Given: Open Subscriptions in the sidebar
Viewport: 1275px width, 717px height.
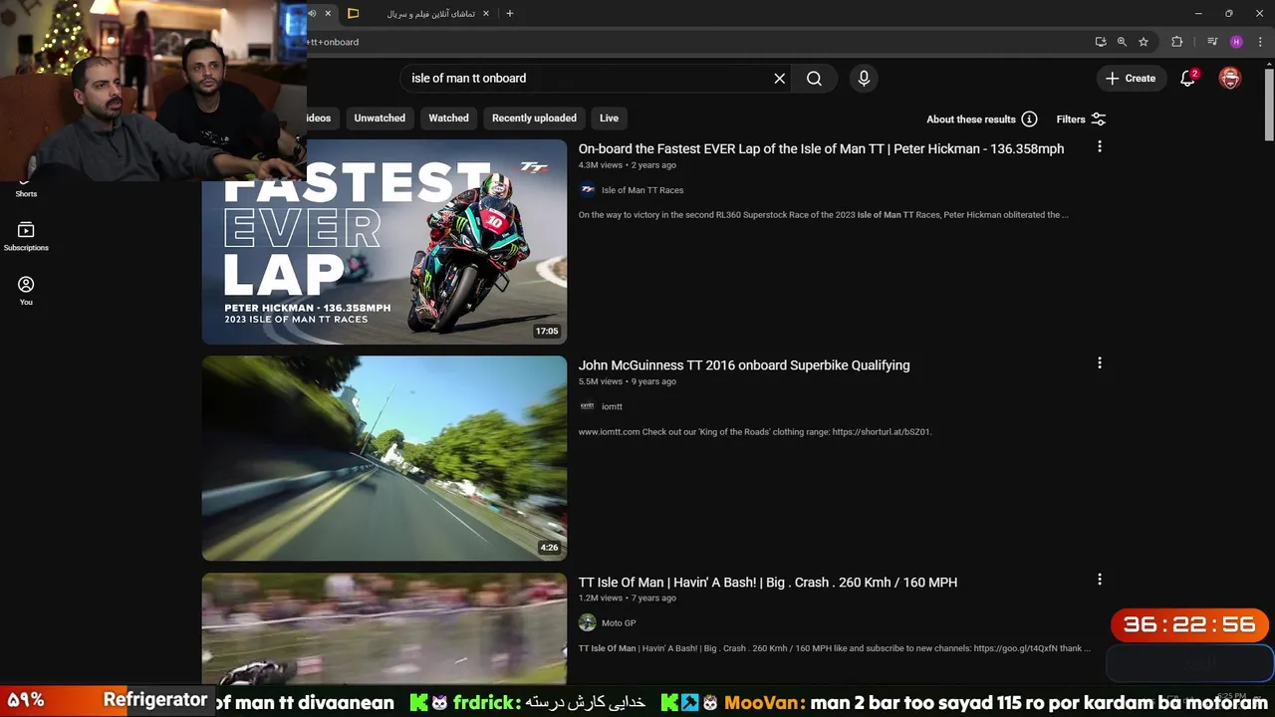Looking at the screenshot, I should point(26,237).
